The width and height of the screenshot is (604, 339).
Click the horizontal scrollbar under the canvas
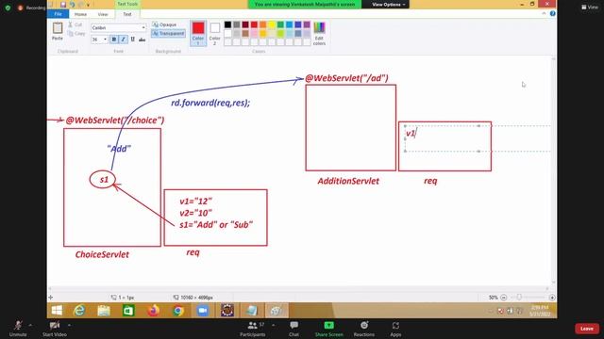point(299,289)
